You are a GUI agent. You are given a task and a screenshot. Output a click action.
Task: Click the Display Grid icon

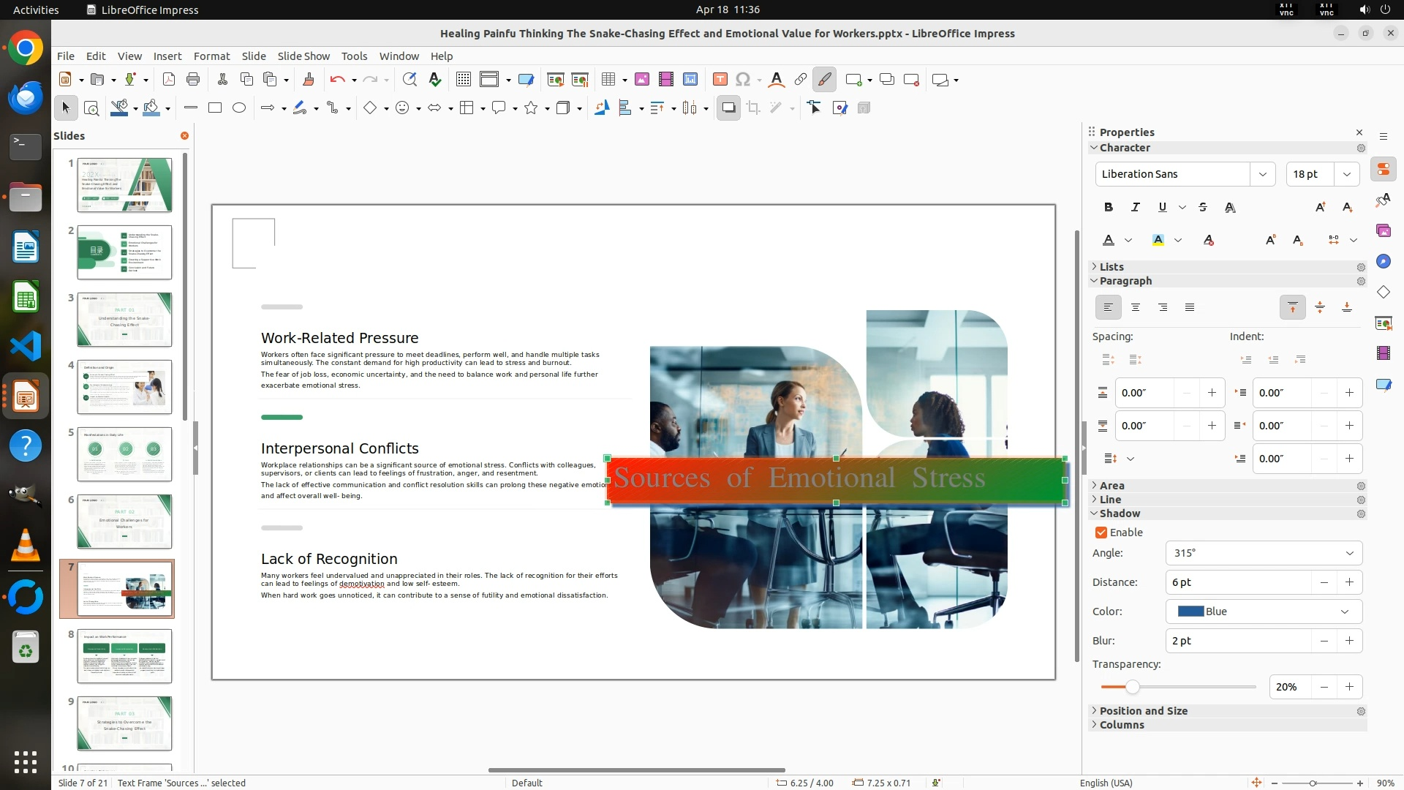(463, 80)
